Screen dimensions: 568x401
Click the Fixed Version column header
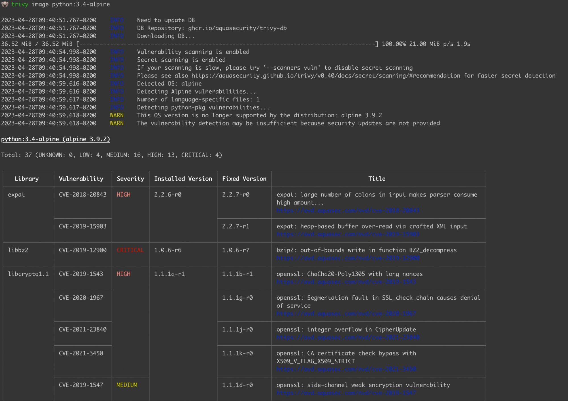pos(244,179)
